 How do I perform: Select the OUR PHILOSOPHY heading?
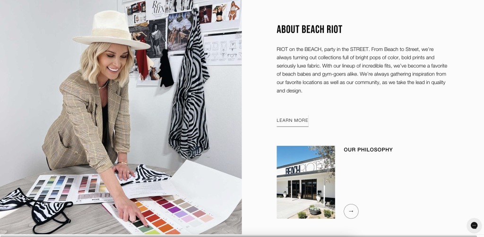pyautogui.click(x=368, y=150)
